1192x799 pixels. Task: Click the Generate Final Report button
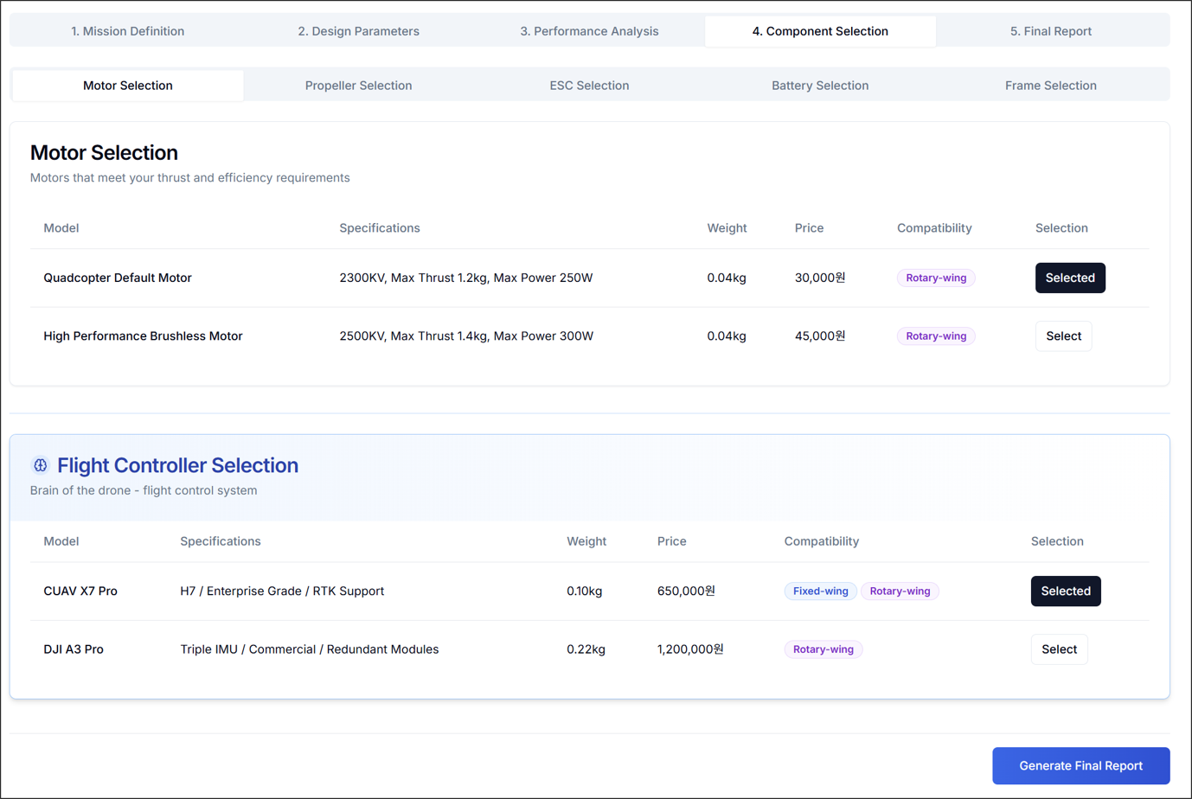pos(1080,766)
